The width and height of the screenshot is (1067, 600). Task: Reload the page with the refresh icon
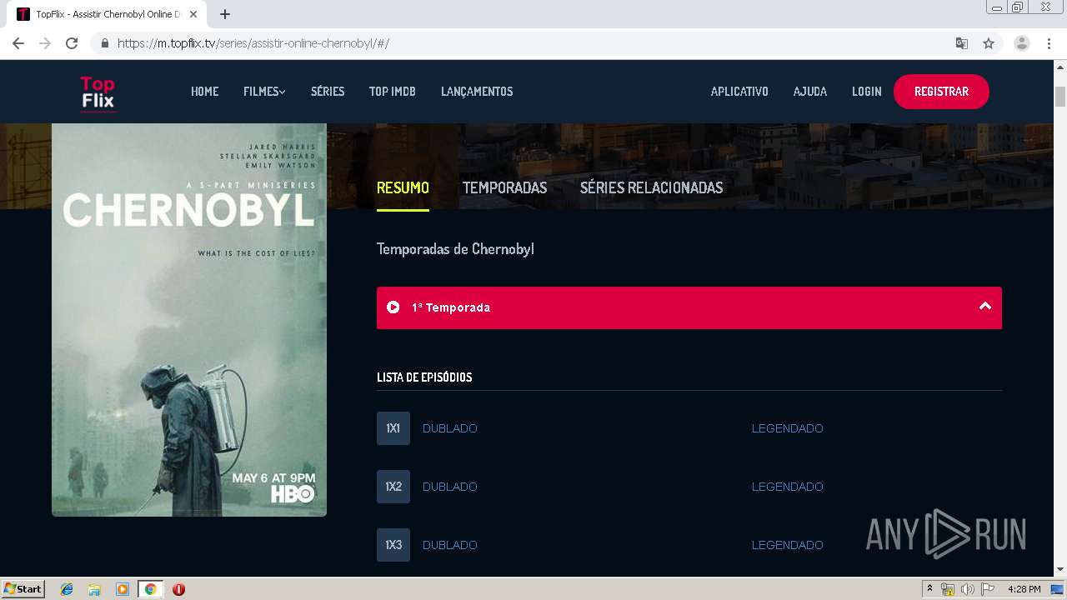[72, 43]
